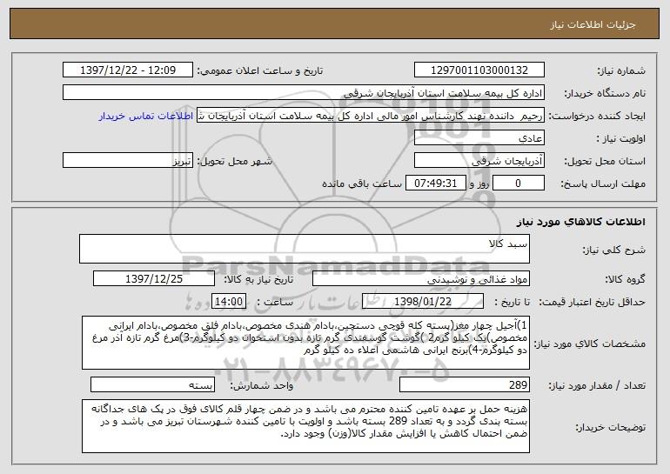This screenshot has height=474, width=670.
Task: Click the label واحد شمارش
Action: point(262,385)
